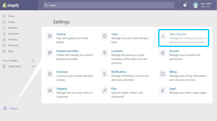Open Apps in sidebar

point(11,51)
